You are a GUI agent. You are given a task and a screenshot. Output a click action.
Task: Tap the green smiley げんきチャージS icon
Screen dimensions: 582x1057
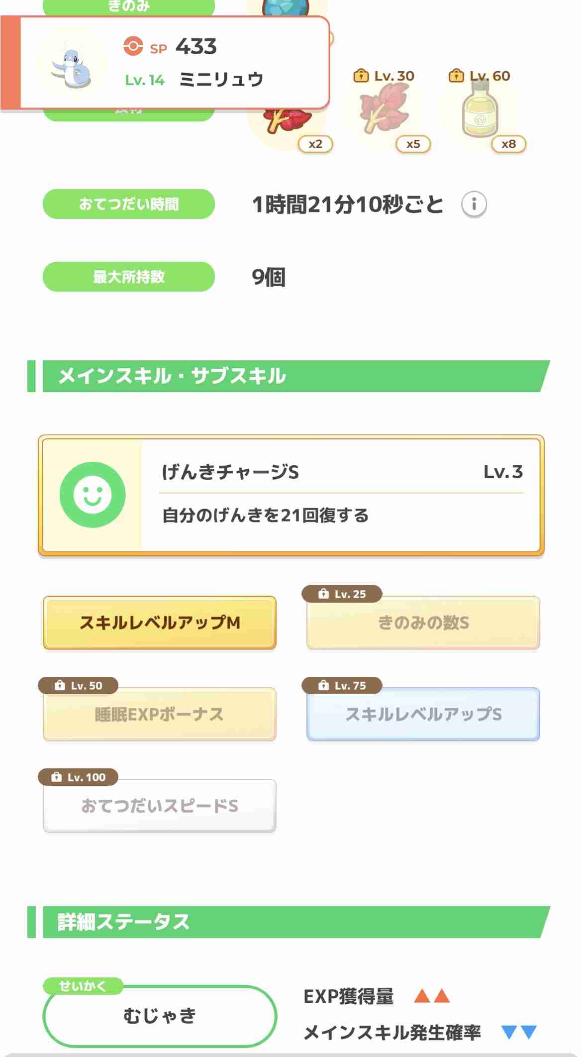(x=93, y=495)
